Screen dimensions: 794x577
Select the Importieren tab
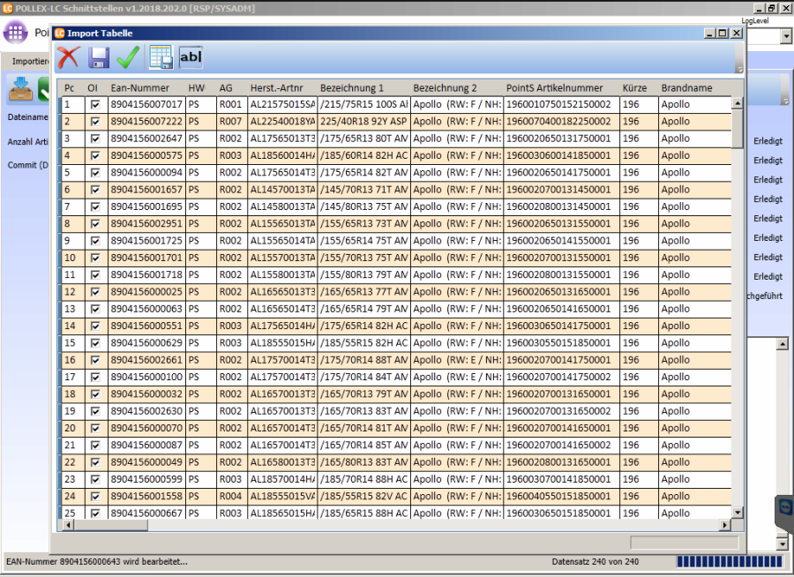30,62
